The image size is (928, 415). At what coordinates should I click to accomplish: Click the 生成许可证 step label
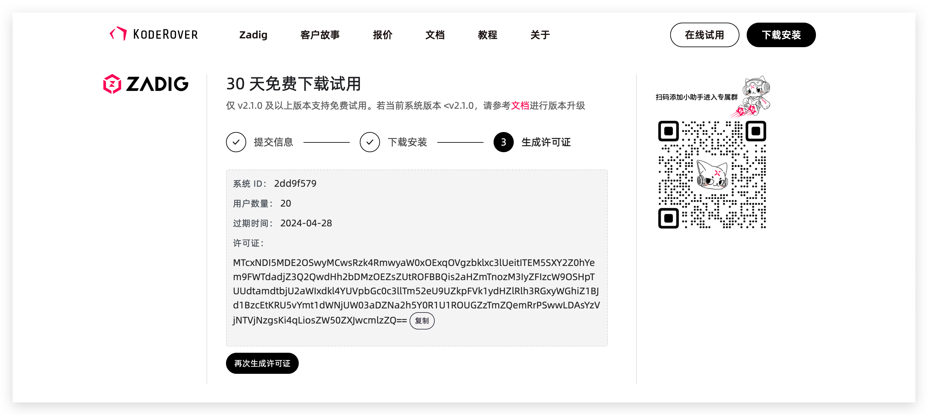coord(546,142)
